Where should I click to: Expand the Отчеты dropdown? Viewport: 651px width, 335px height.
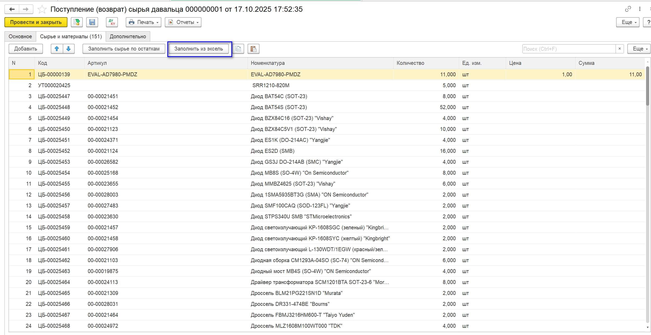[183, 22]
